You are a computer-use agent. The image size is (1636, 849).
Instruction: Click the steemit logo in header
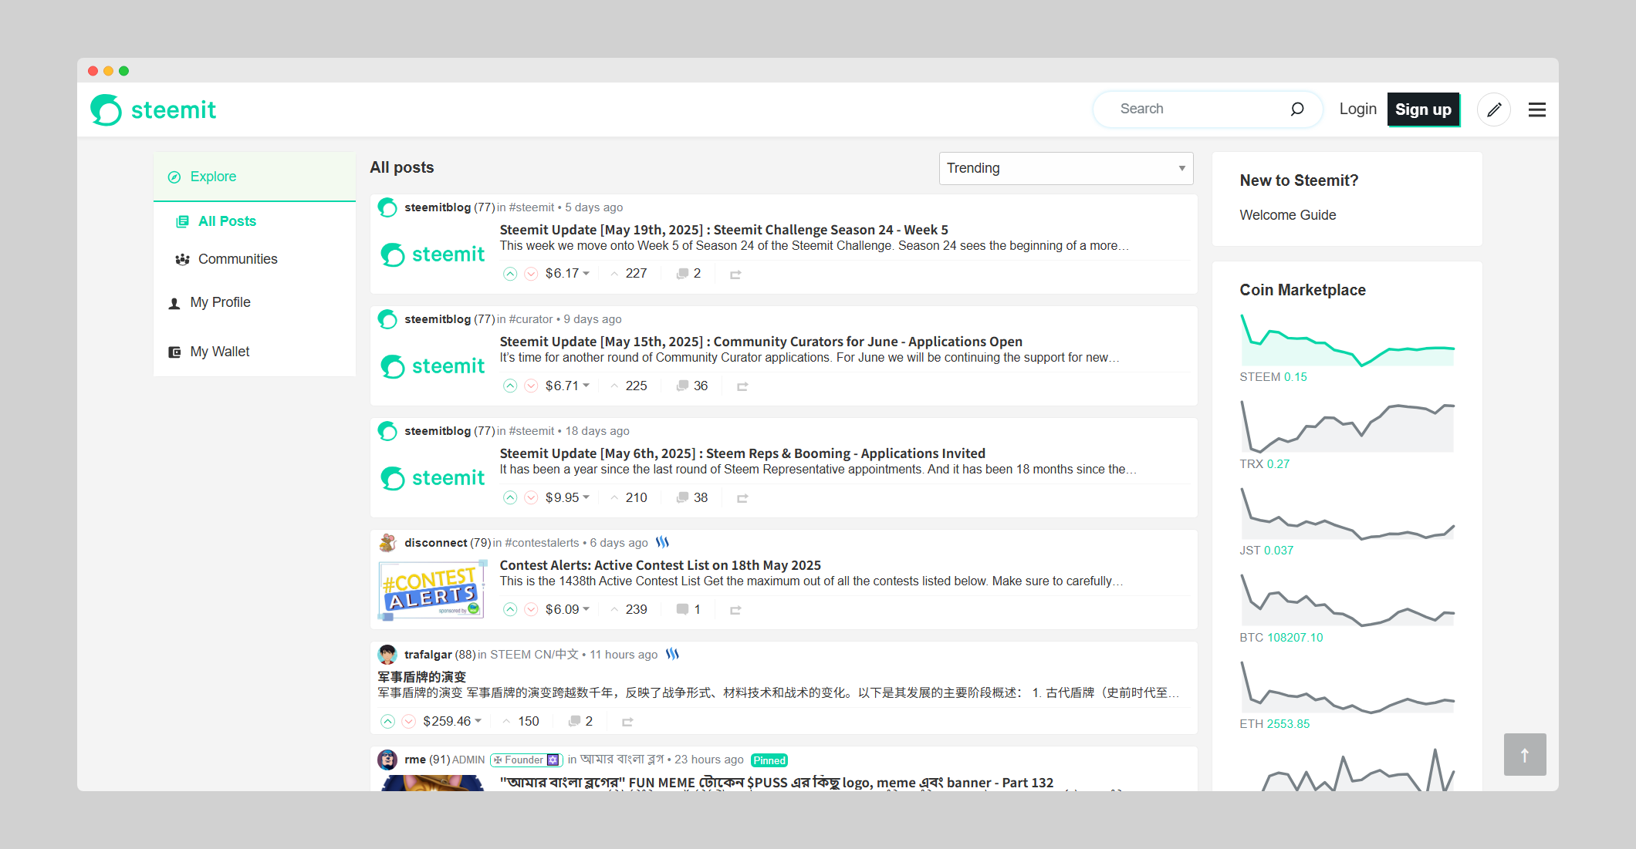pos(154,109)
